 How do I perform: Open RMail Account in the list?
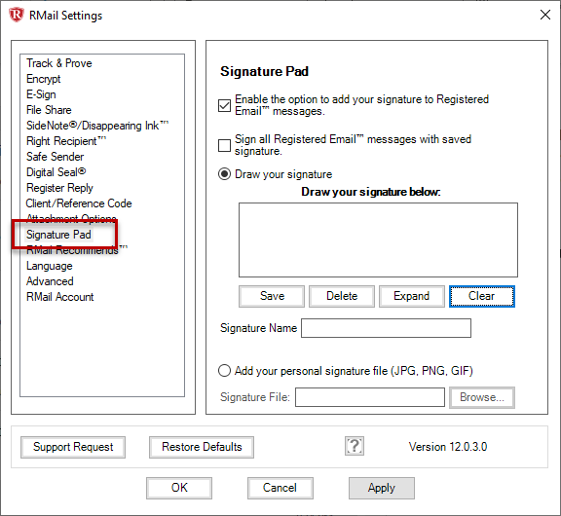[x=59, y=297]
